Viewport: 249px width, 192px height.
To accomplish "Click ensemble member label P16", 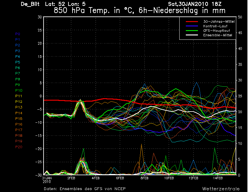I will [19, 124].
